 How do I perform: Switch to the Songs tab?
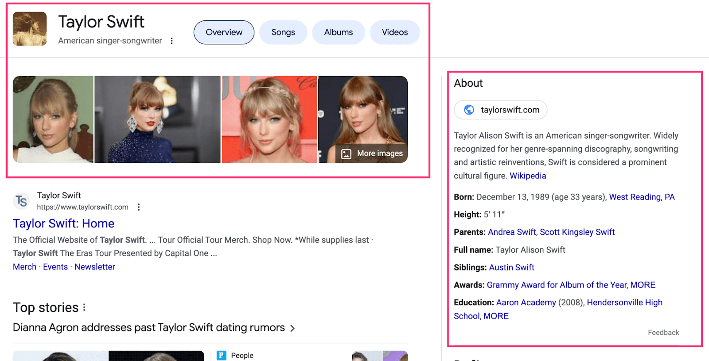283,32
